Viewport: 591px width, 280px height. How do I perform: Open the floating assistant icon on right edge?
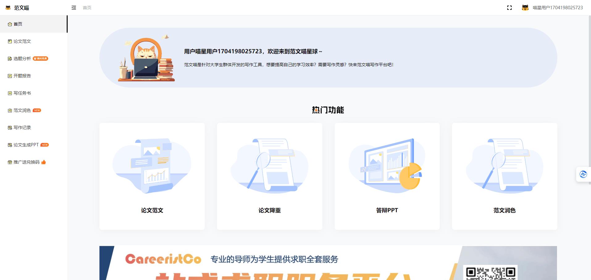coord(583,174)
